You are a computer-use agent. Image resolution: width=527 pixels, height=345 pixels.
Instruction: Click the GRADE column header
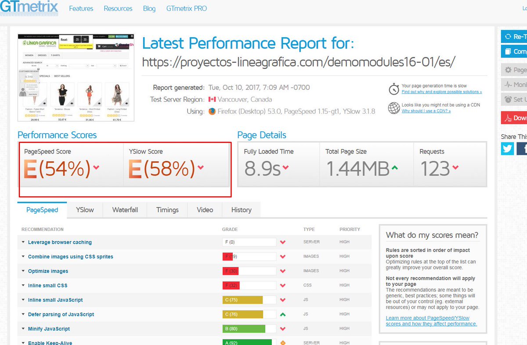(230, 229)
